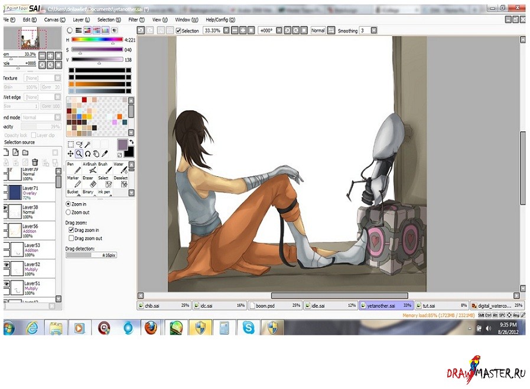Toggle the Layer clip checkbox
This screenshot has width=530, height=389.
point(34,135)
